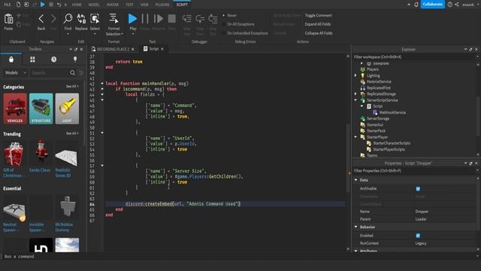Viewport: 481px width, 271px height.
Task: Open the Replace tool
Action: click(x=81, y=19)
